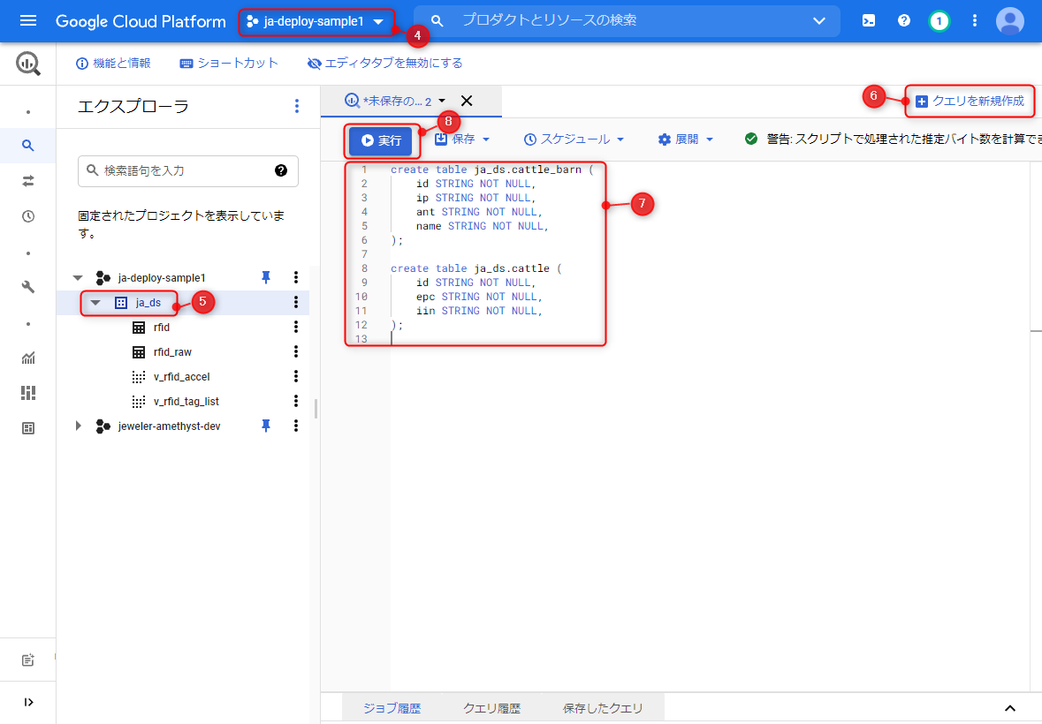Image resolution: width=1042 pixels, height=724 pixels.
Task: Disable editor tabs option
Action: click(385, 64)
